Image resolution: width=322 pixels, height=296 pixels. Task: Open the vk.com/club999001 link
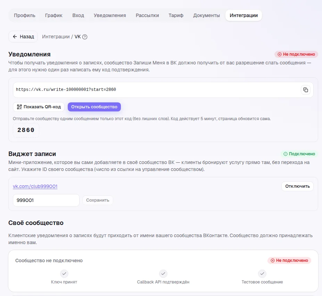35,186
